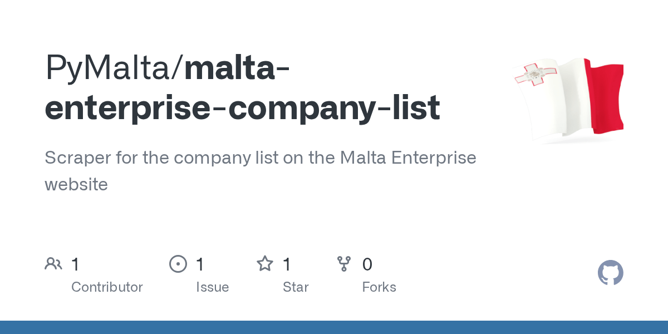Select the 'Contributor' label

tap(107, 287)
